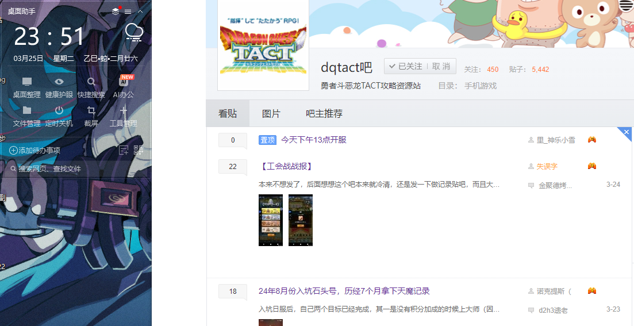Open second screenshot thumbnail of 工会战战报 post
The width and height of the screenshot is (634, 326).
click(301, 220)
